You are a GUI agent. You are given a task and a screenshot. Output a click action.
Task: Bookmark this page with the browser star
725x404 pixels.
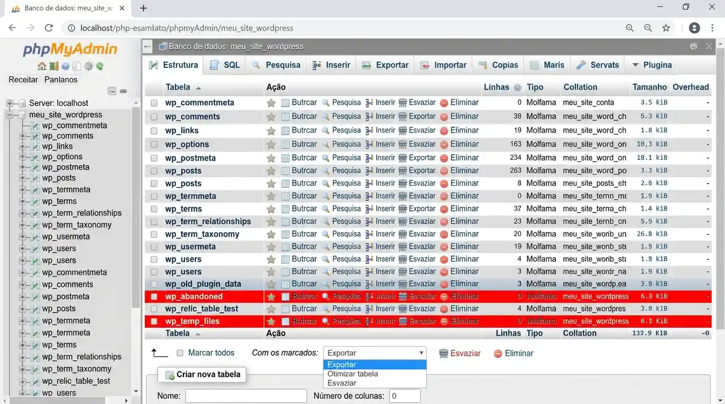click(x=666, y=28)
